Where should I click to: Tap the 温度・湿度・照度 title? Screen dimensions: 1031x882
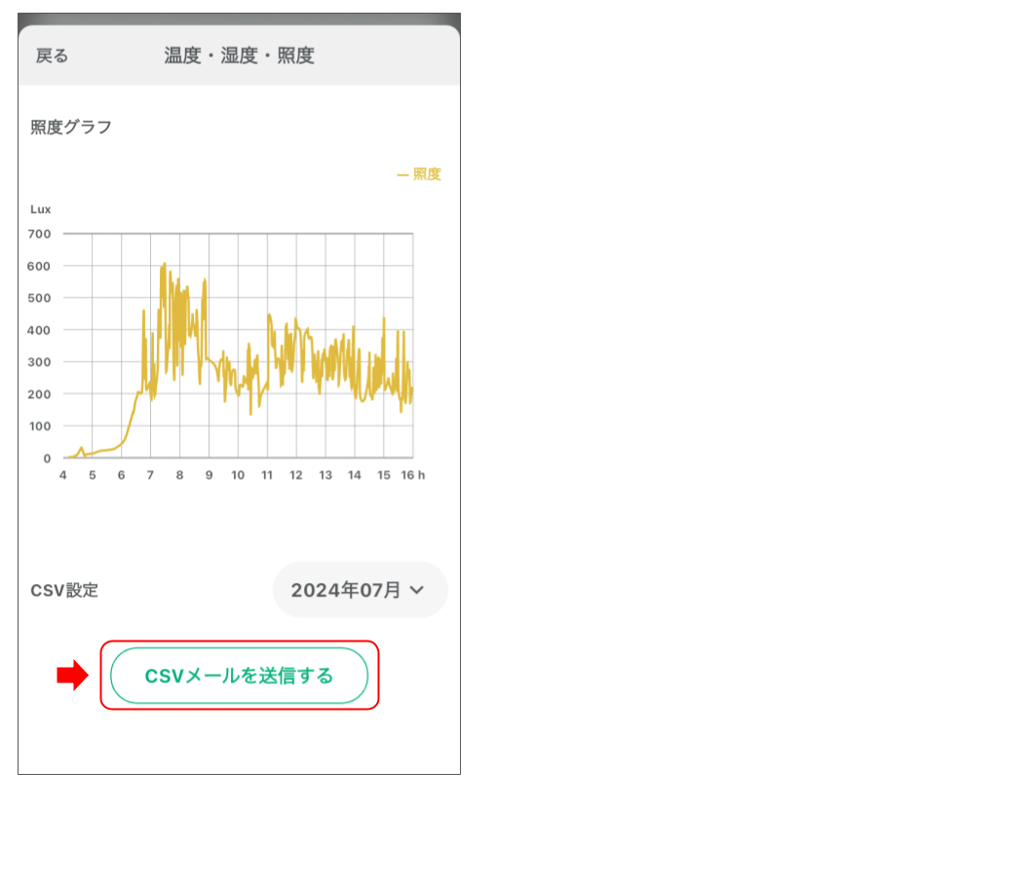(x=239, y=55)
